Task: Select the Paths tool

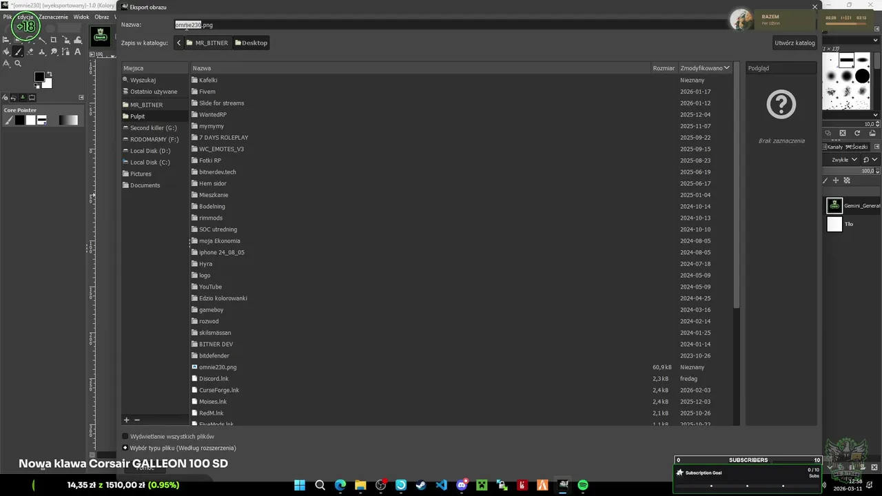Action: click(x=65, y=52)
